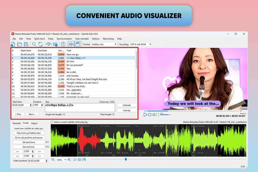
Task: Click the Help question mark icon
Action: click(x=63, y=44)
